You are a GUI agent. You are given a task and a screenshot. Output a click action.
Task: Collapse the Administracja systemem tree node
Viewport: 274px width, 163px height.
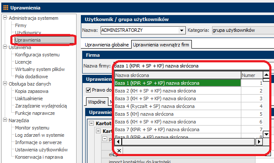tap(5, 18)
